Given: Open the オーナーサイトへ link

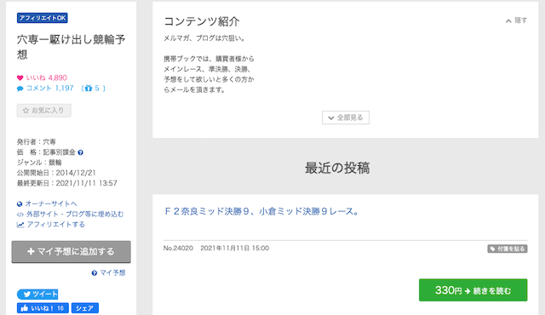Looking at the screenshot, I should point(51,203).
